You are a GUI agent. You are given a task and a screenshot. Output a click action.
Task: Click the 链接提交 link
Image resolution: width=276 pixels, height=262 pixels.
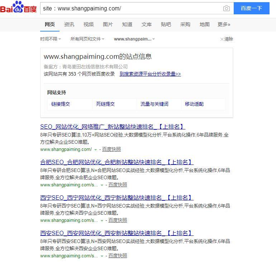click(61, 104)
